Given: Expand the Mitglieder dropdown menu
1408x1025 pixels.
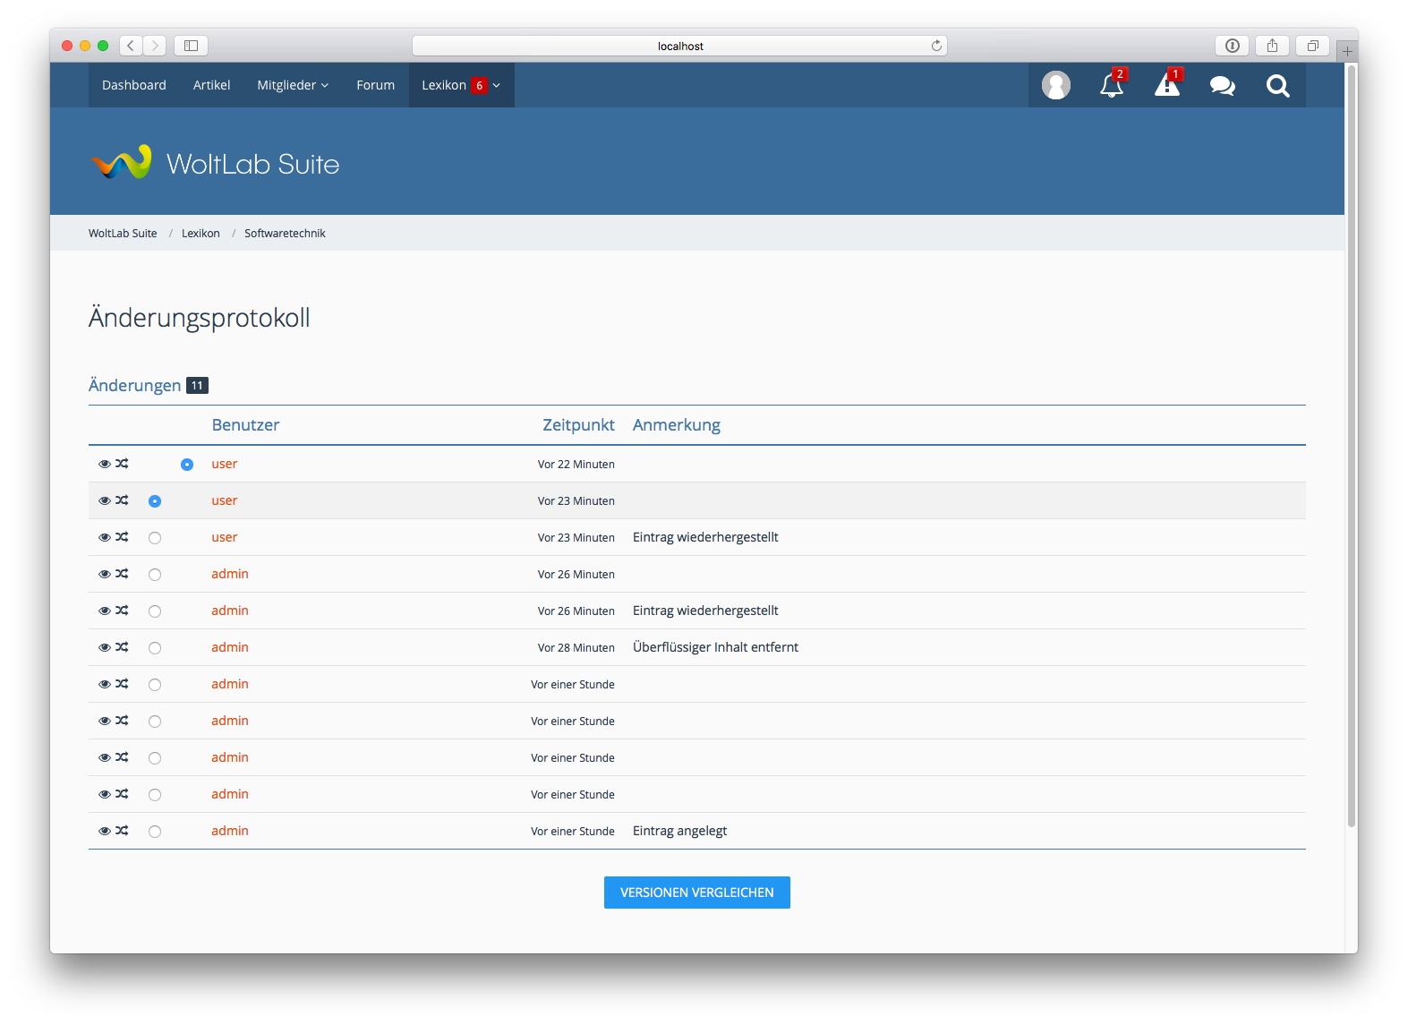Looking at the screenshot, I should pos(293,85).
